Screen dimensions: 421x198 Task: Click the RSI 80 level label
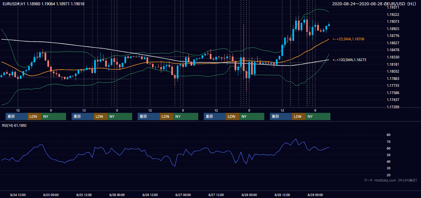tap(388, 135)
